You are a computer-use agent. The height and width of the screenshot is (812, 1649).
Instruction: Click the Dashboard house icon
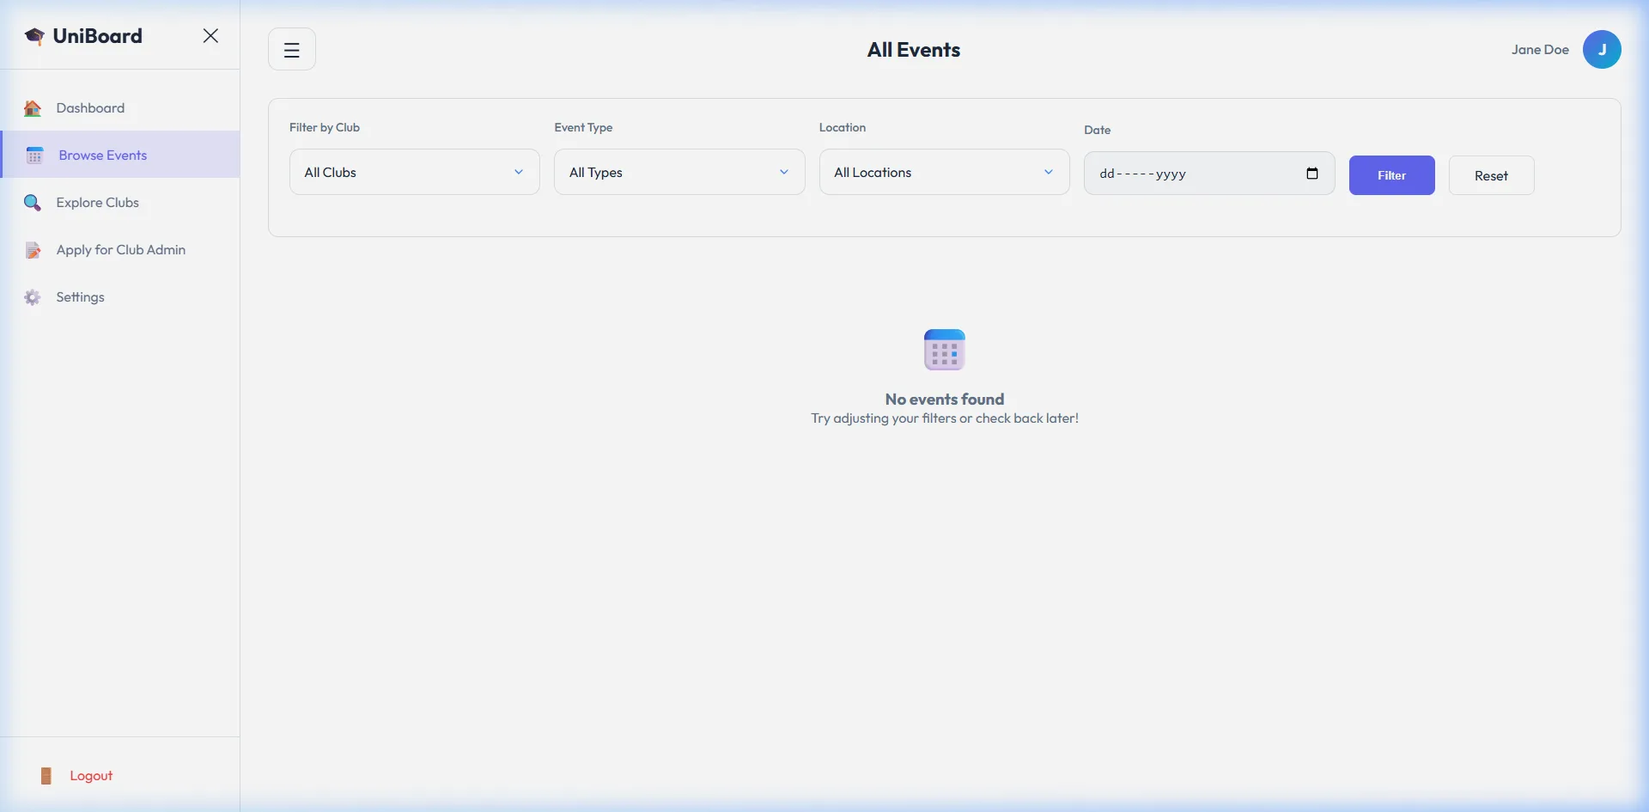coord(33,108)
